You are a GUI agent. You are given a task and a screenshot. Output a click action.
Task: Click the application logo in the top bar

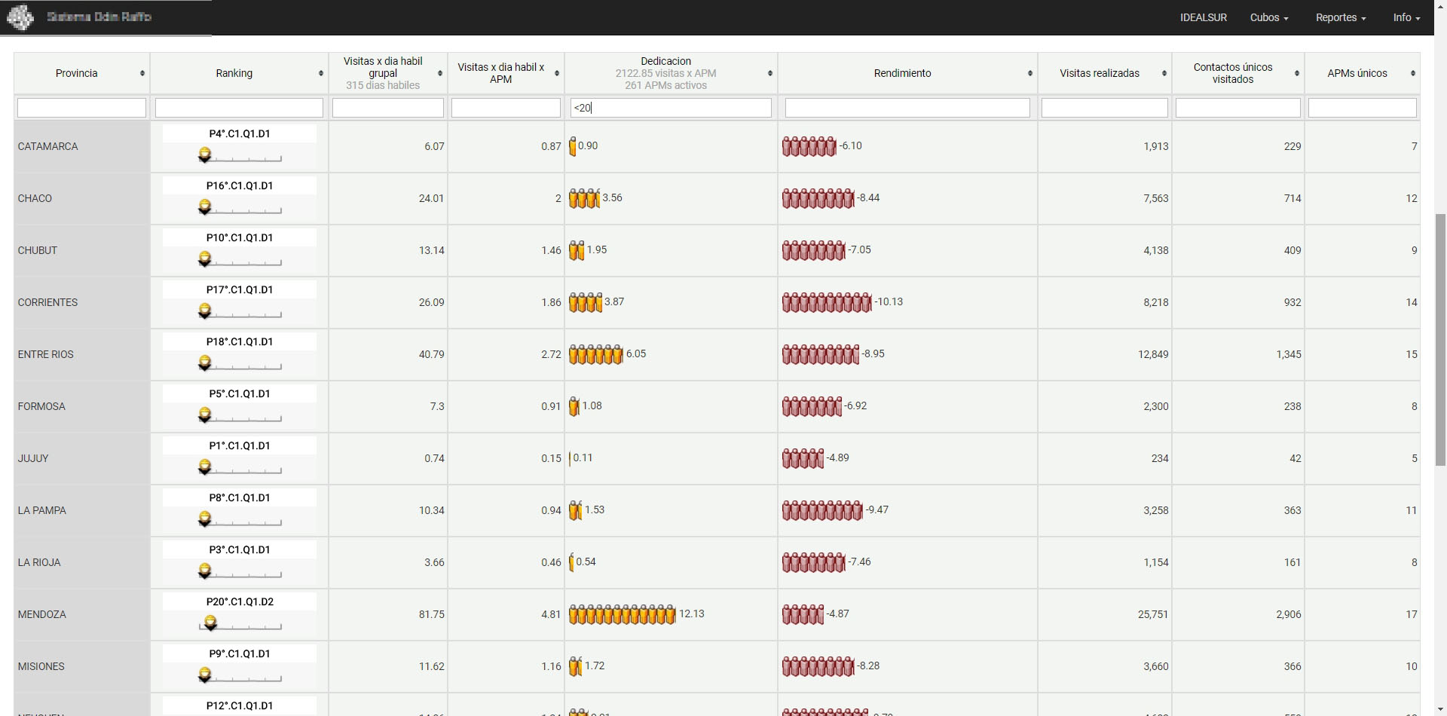click(20, 17)
